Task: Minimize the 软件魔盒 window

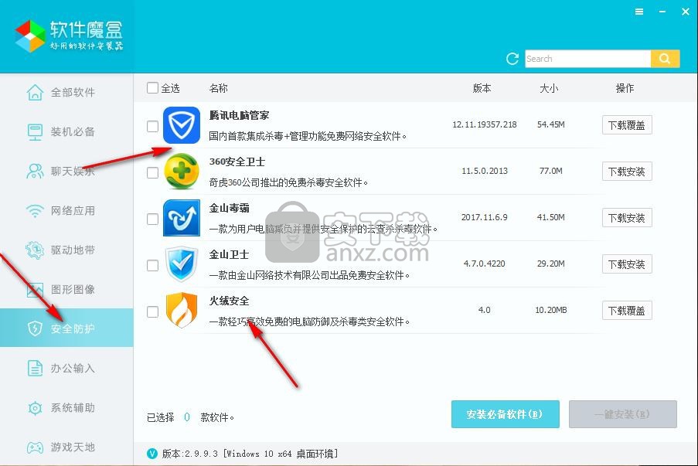Action: [x=662, y=12]
